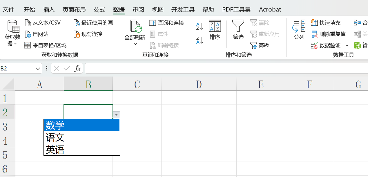Select column D header
The width and height of the screenshot is (368, 177).
199,84
